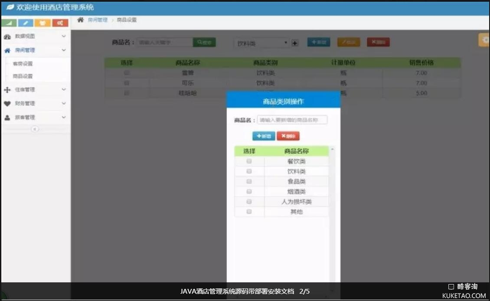
Task: Focus the 商品名 search field in main page
Action: (165, 42)
